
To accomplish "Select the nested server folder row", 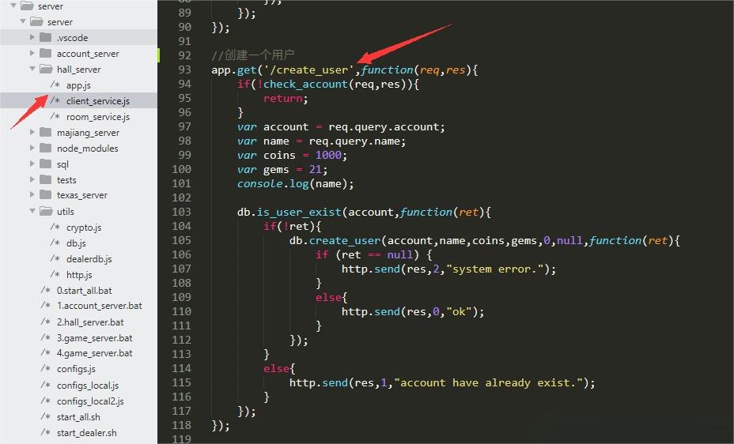I will click(x=78, y=22).
